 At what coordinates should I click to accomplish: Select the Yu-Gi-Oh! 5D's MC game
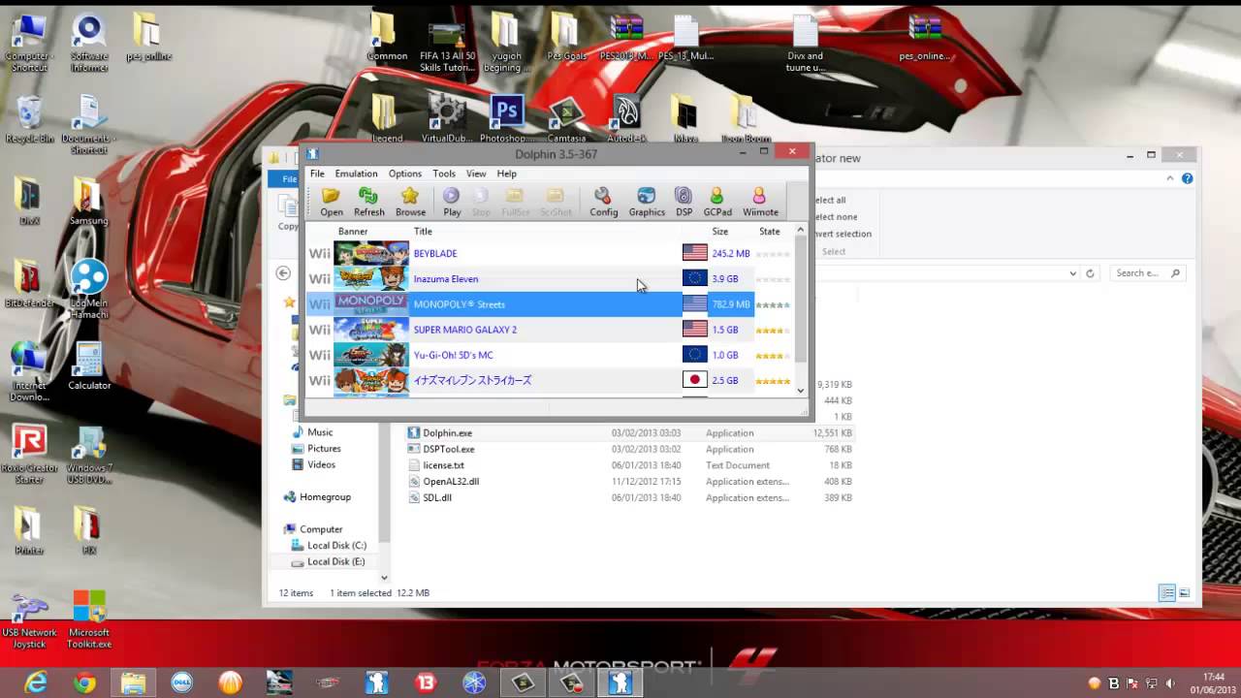point(550,355)
